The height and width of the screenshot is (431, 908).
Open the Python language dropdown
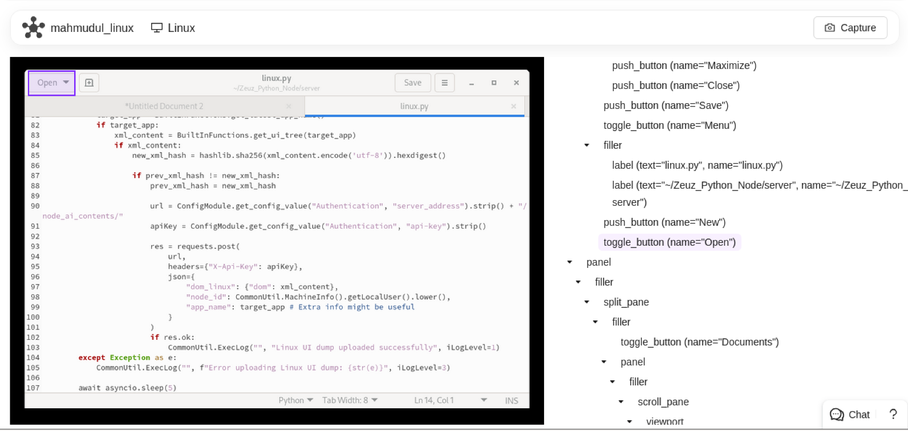[x=295, y=400]
